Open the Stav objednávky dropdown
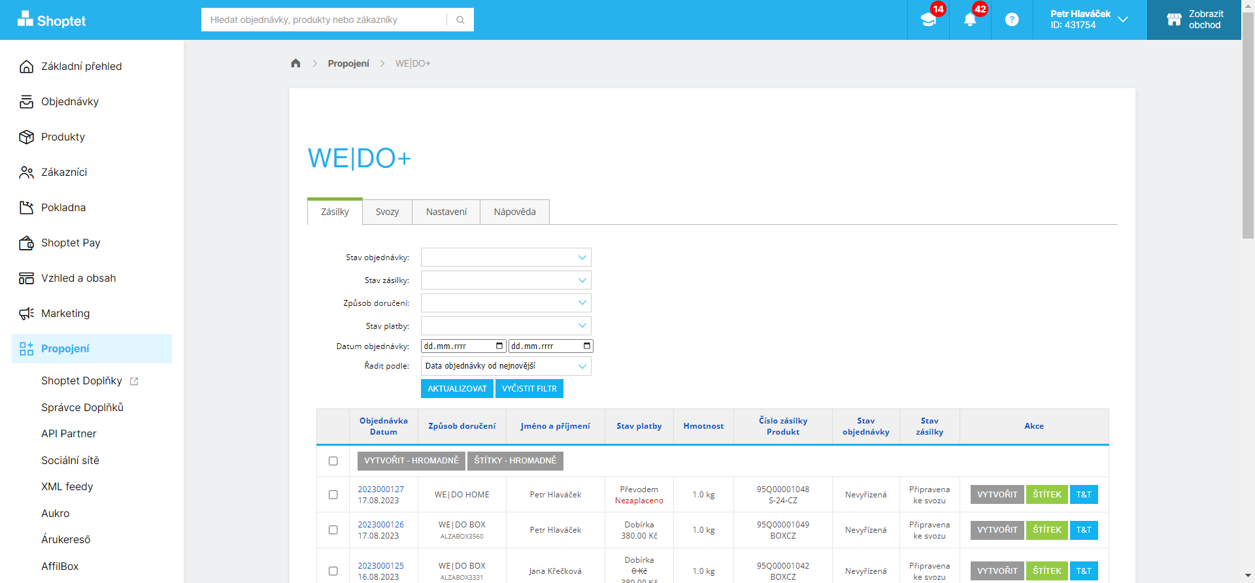1255x583 pixels. click(506, 258)
